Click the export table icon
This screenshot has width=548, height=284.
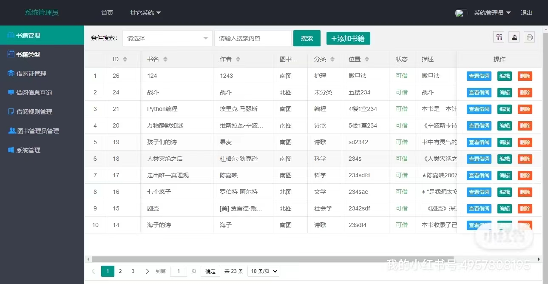[514, 37]
